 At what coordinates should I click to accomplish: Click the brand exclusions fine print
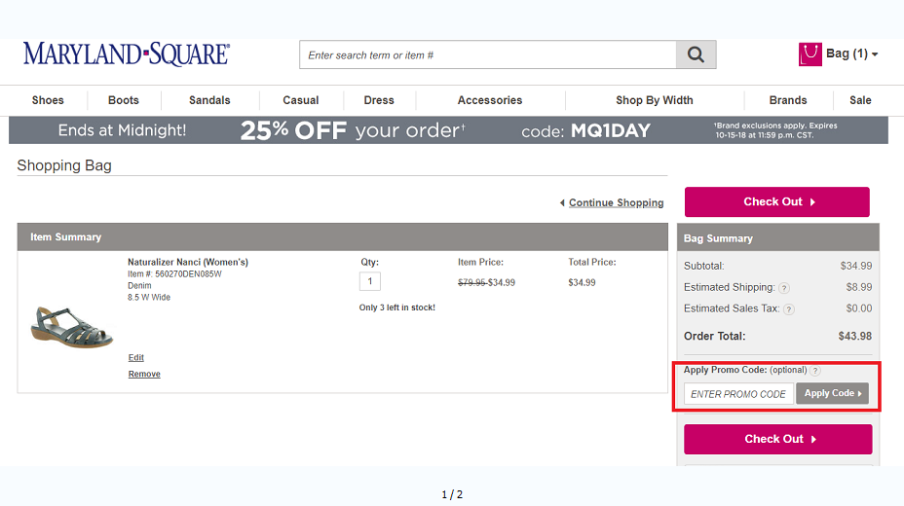point(774,130)
